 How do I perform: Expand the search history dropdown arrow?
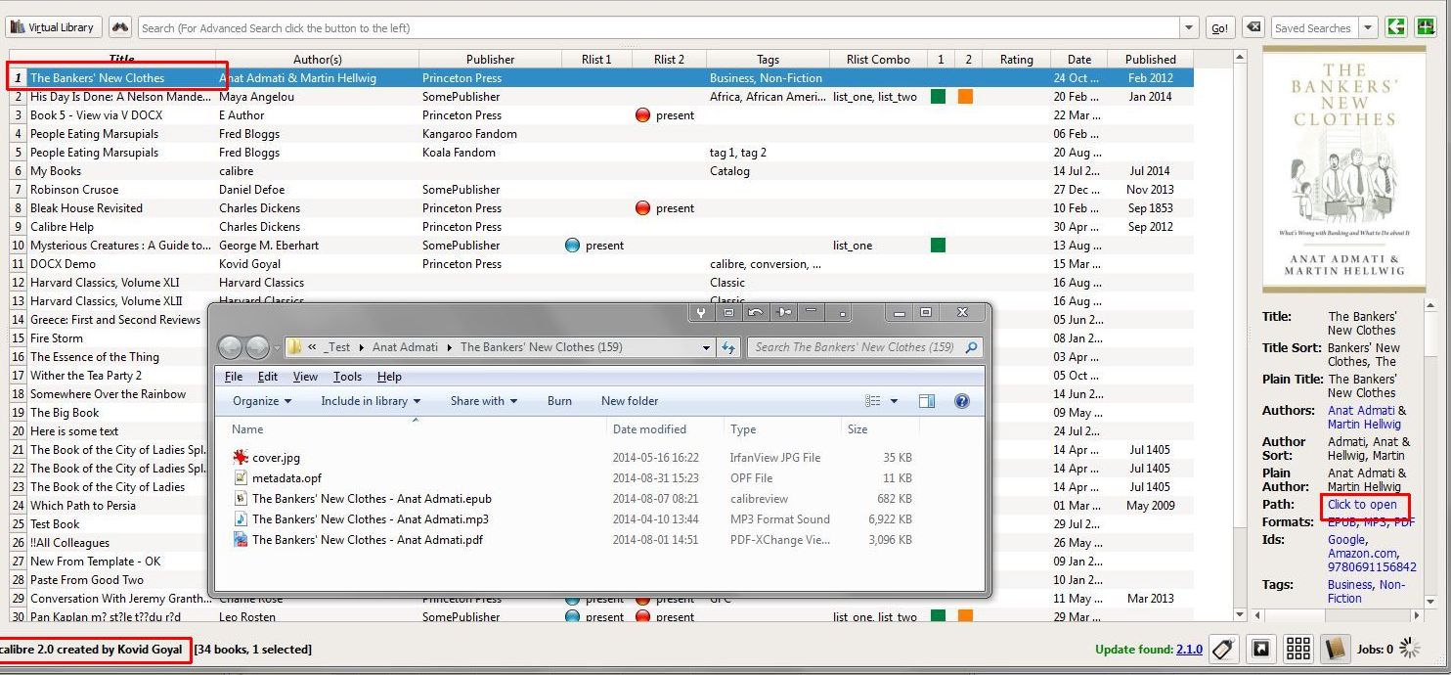click(x=1189, y=27)
